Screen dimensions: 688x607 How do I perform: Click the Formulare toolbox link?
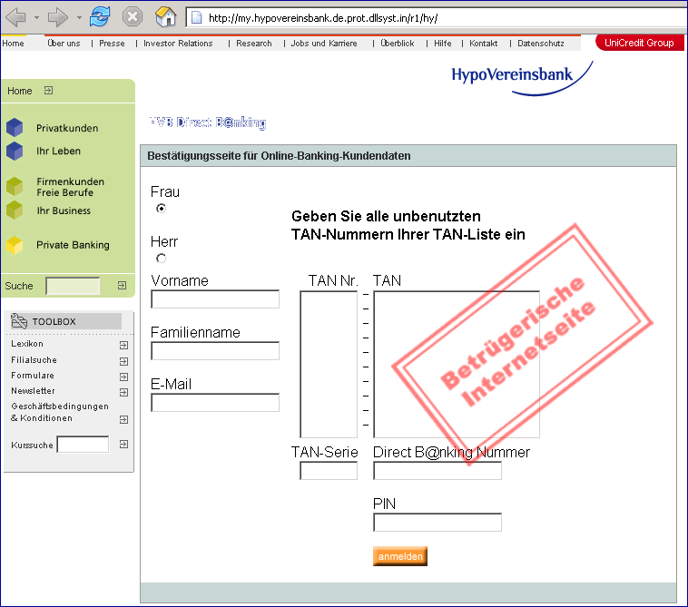[33, 376]
